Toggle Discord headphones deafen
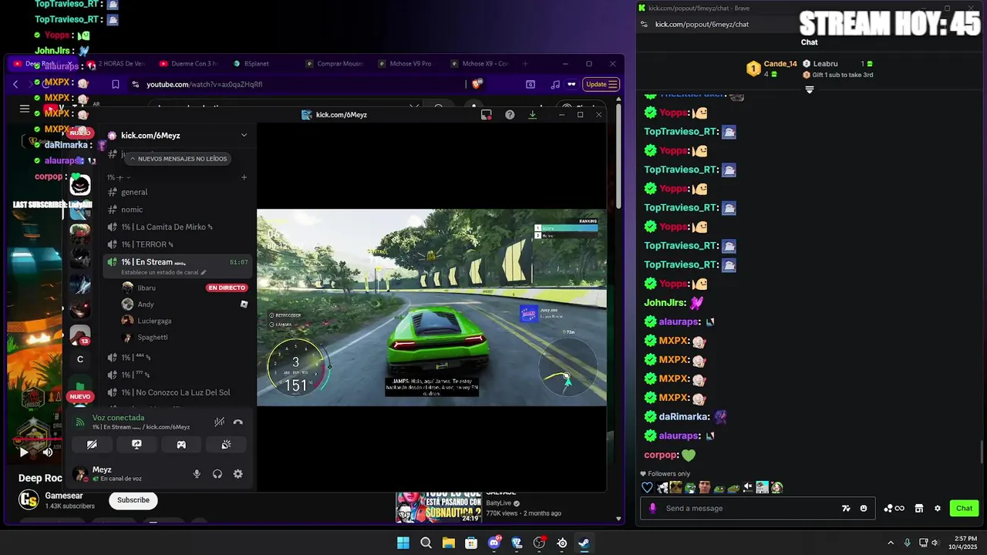Viewport: 987px width, 555px height. [x=217, y=474]
